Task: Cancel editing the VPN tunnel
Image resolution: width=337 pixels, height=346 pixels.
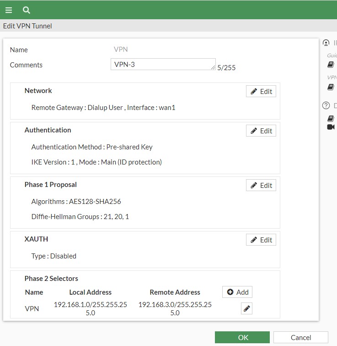Action: coord(300,337)
